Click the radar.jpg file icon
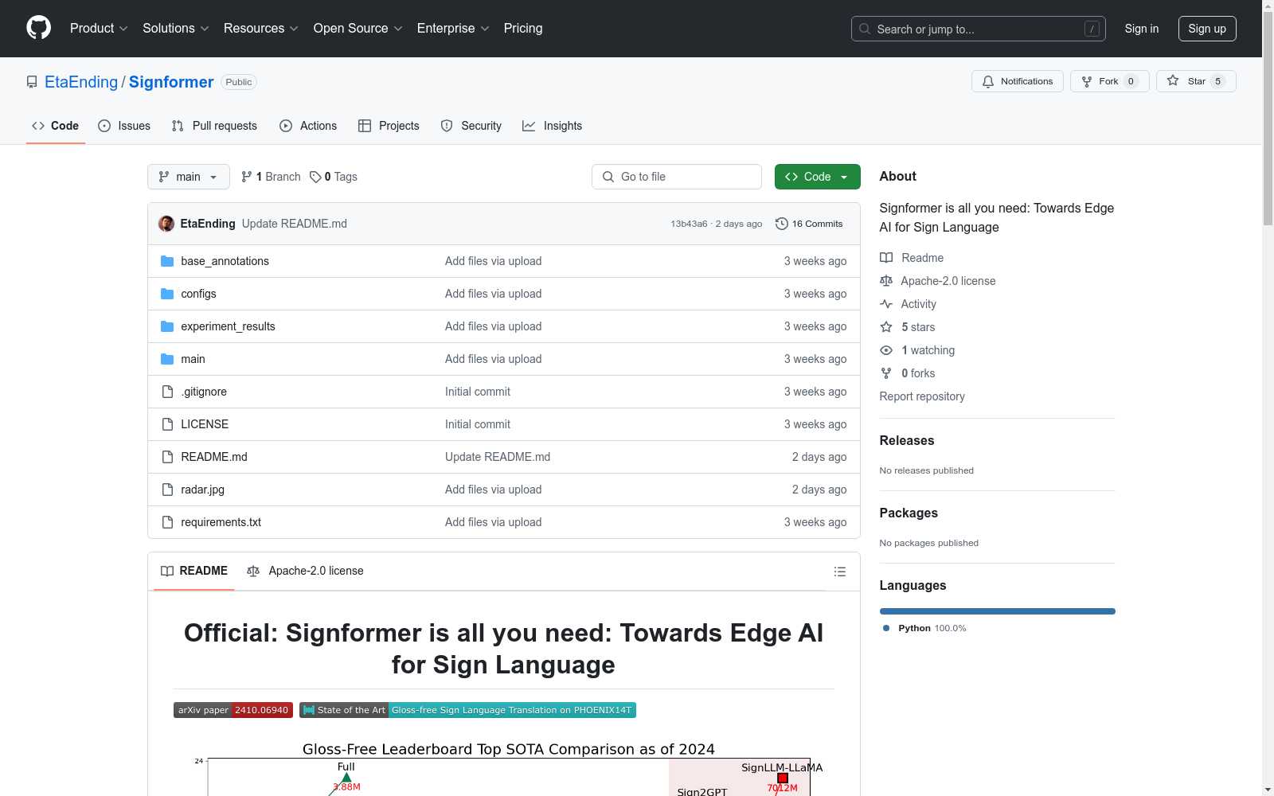1274x796 pixels. [x=167, y=490]
